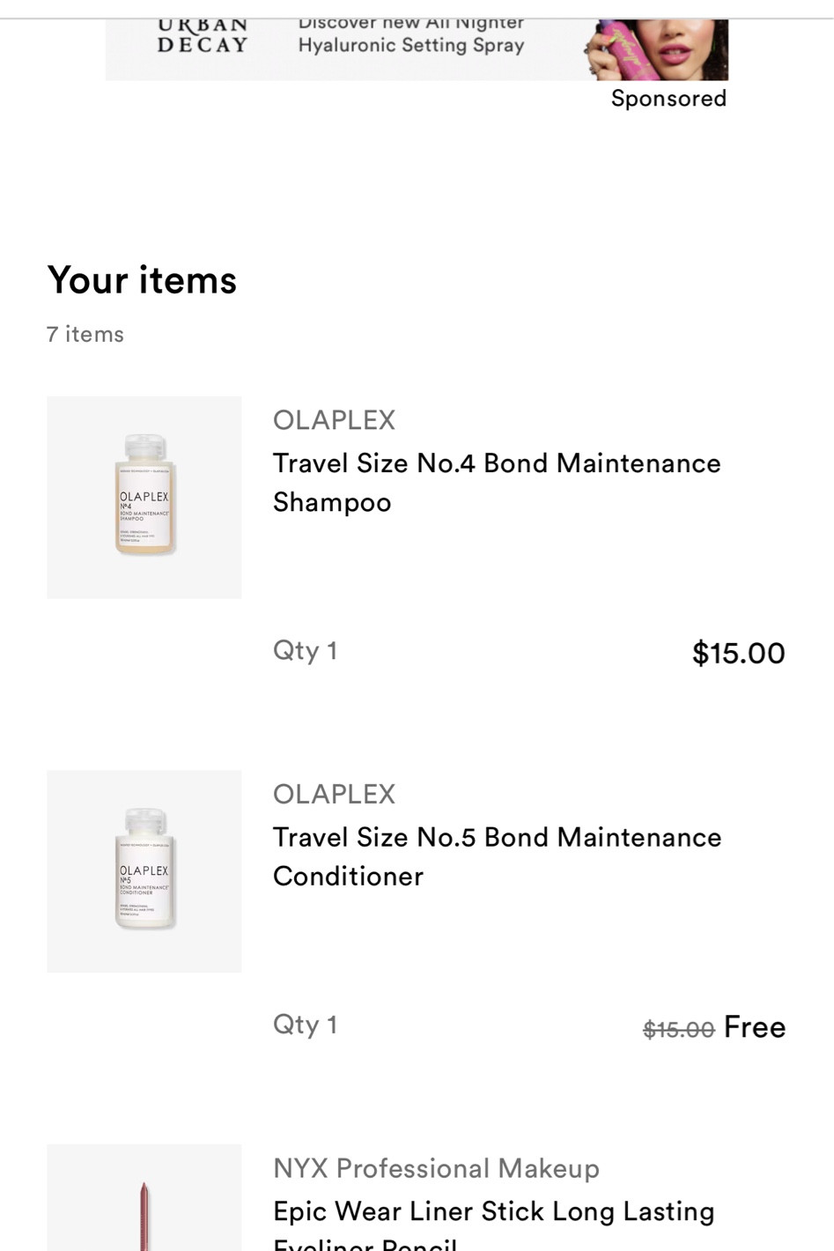
Task: Open the Qty selector for the No.5 Conditioner
Action: pyautogui.click(x=306, y=1024)
